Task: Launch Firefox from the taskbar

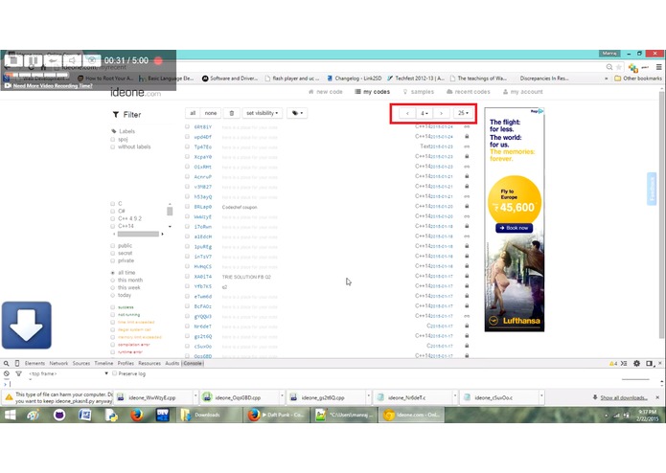Action: click(x=137, y=415)
